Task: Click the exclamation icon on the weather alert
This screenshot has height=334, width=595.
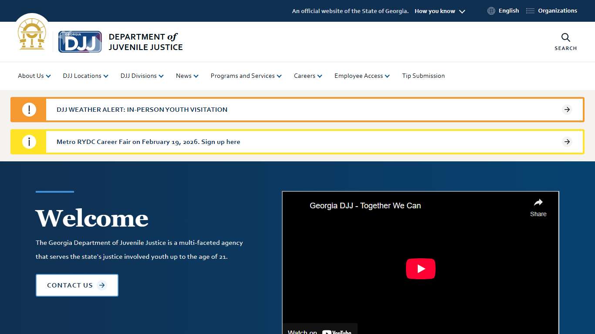Action: pyautogui.click(x=29, y=109)
